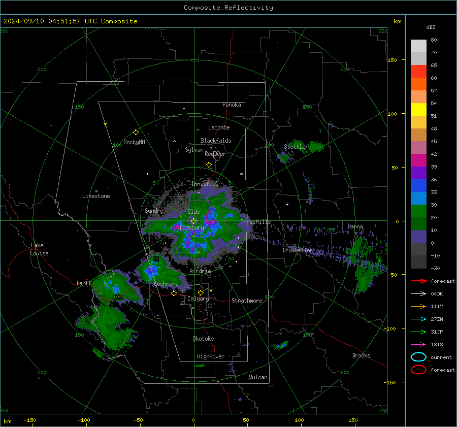Click the yellow diamond marker above Calgary
This screenshot has height=427, width=457.
tap(201, 292)
